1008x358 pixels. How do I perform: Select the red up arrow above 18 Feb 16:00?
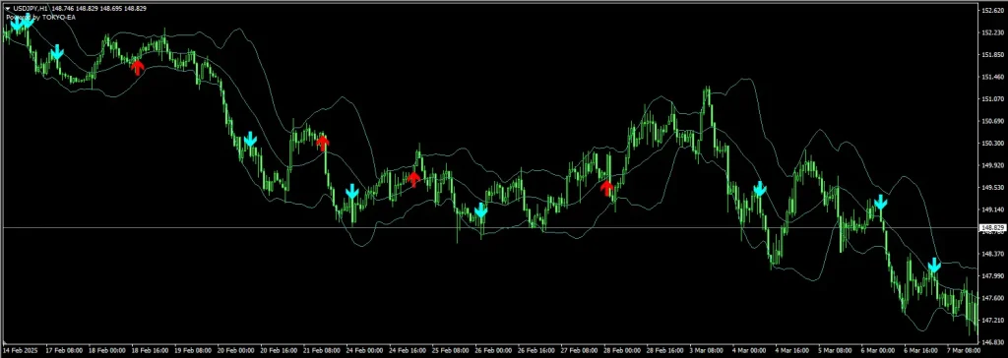[137, 67]
